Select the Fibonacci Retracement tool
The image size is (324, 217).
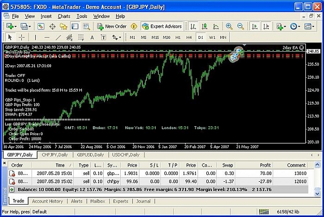[x=81, y=37]
